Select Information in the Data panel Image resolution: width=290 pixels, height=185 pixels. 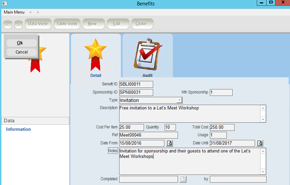coord(18,129)
